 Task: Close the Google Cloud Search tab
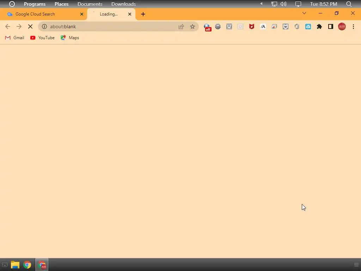click(82, 14)
